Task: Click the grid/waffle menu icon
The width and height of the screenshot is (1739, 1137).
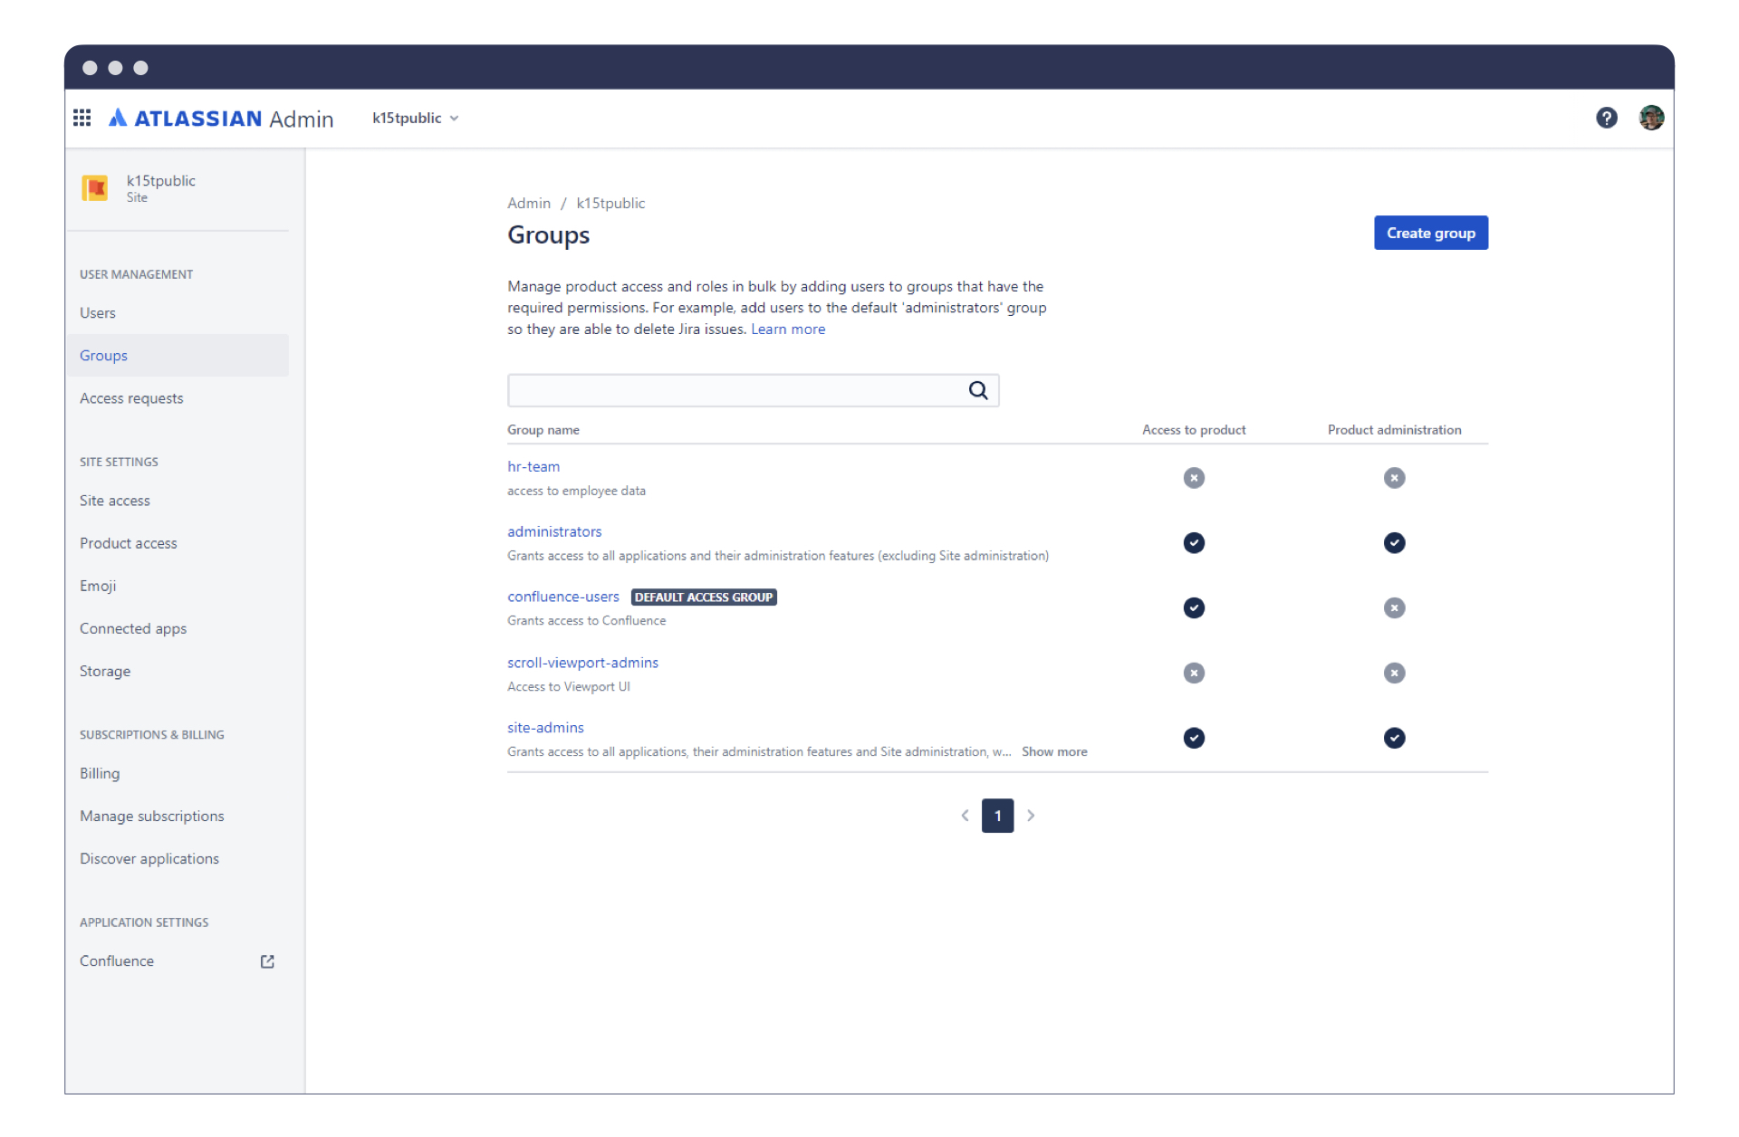Action: 82,118
